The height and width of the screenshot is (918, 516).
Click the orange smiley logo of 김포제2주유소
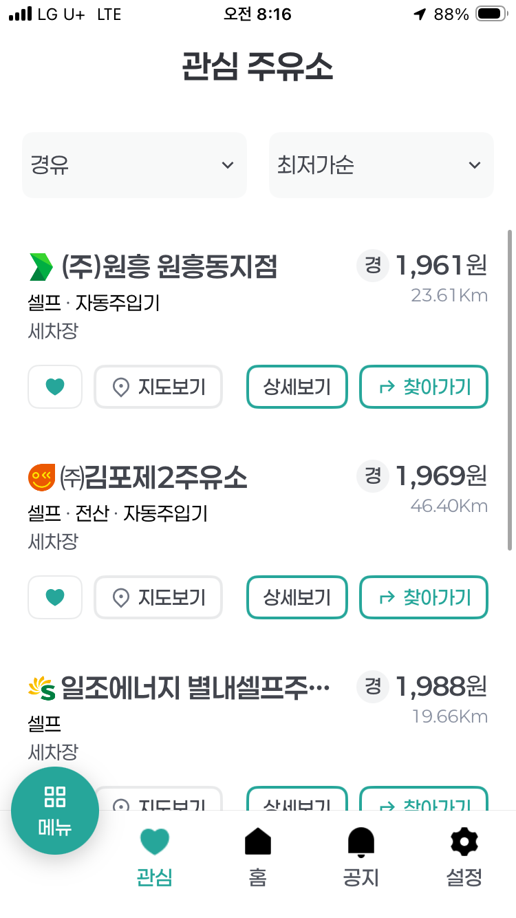click(41, 478)
